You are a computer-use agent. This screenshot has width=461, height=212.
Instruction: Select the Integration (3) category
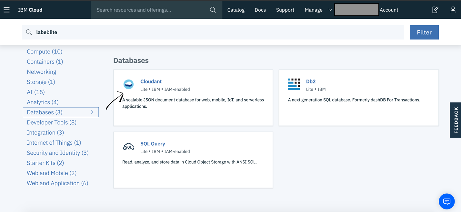point(45,132)
